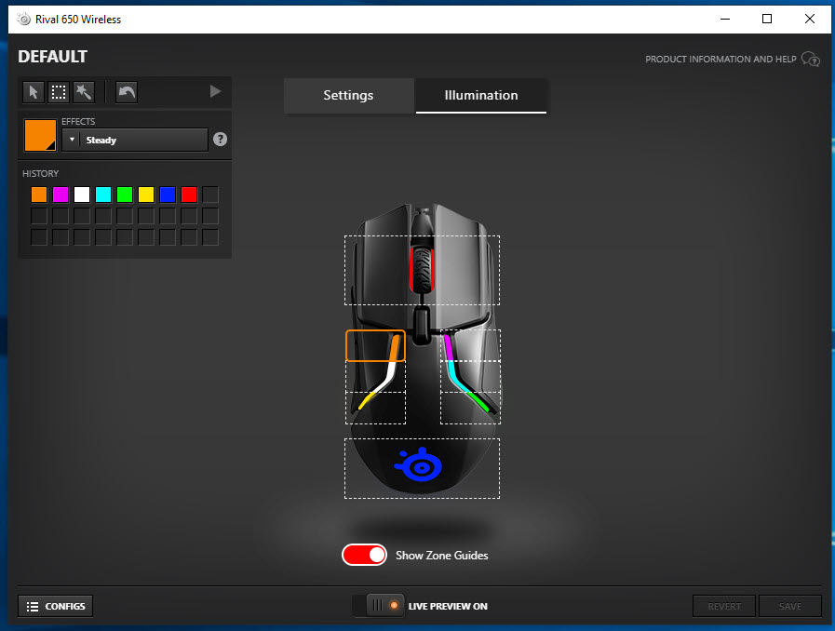Viewport: 835px width, 631px height.
Task: Select the blue logo illumination zone
Action: [422, 468]
